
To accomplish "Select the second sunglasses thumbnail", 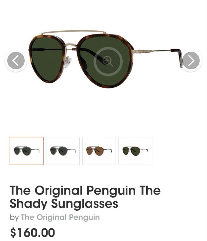I will [x=63, y=151].
